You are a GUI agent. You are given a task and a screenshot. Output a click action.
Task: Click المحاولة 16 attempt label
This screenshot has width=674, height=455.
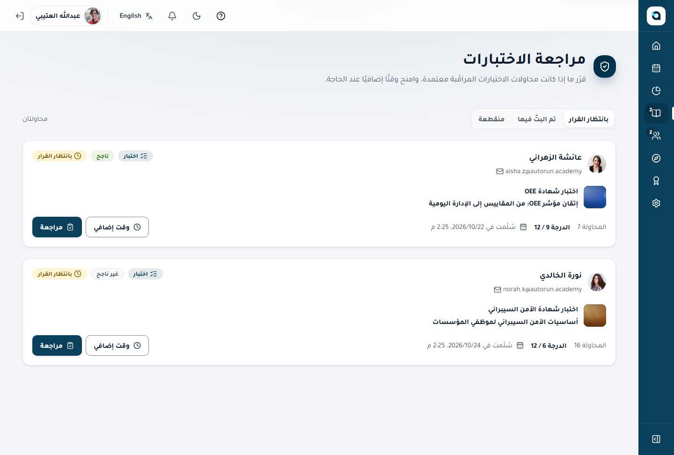[590, 345]
